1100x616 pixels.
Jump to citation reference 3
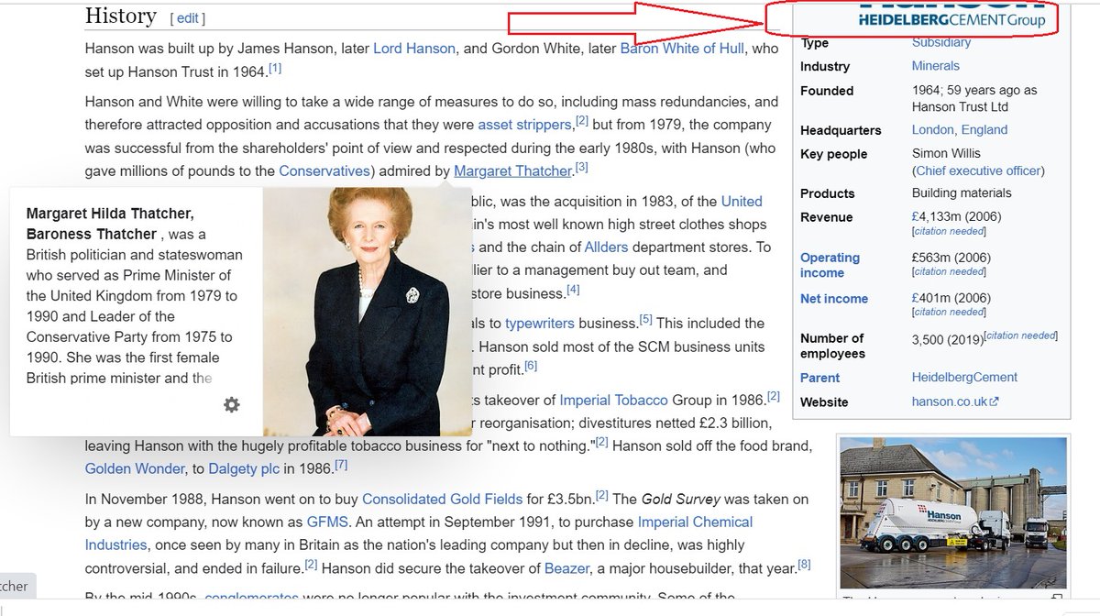pyautogui.click(x=581, y=167)
